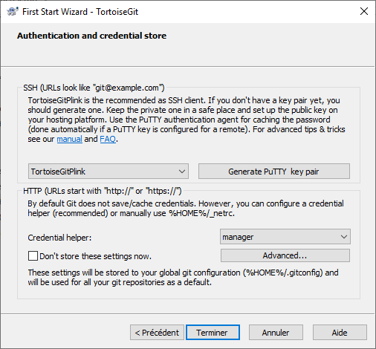This screenshot has width=376, height=349.
Task: Expand the chevron arrow beside 'manager'
Action: 343,237
